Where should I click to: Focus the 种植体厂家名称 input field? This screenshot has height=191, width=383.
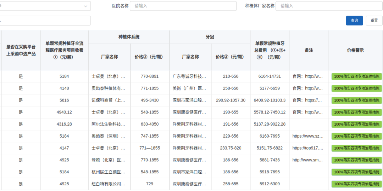[329, 6]
